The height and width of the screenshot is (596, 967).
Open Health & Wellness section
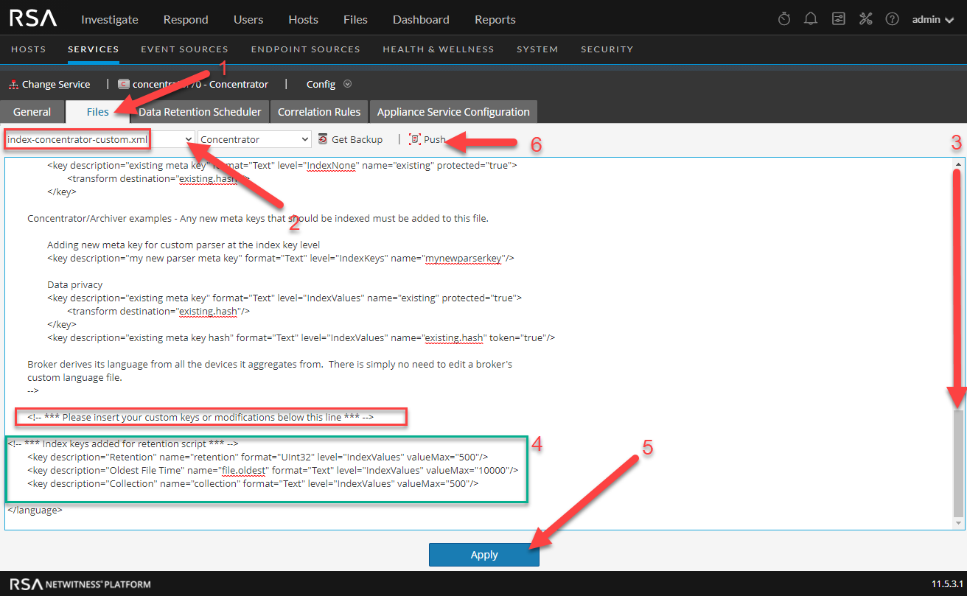click(438, 49)
